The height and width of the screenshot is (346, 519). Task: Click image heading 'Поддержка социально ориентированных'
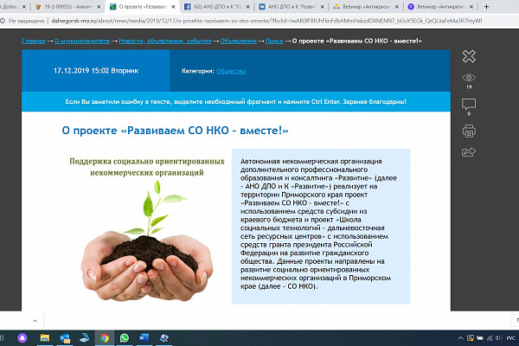coord(147,161)
